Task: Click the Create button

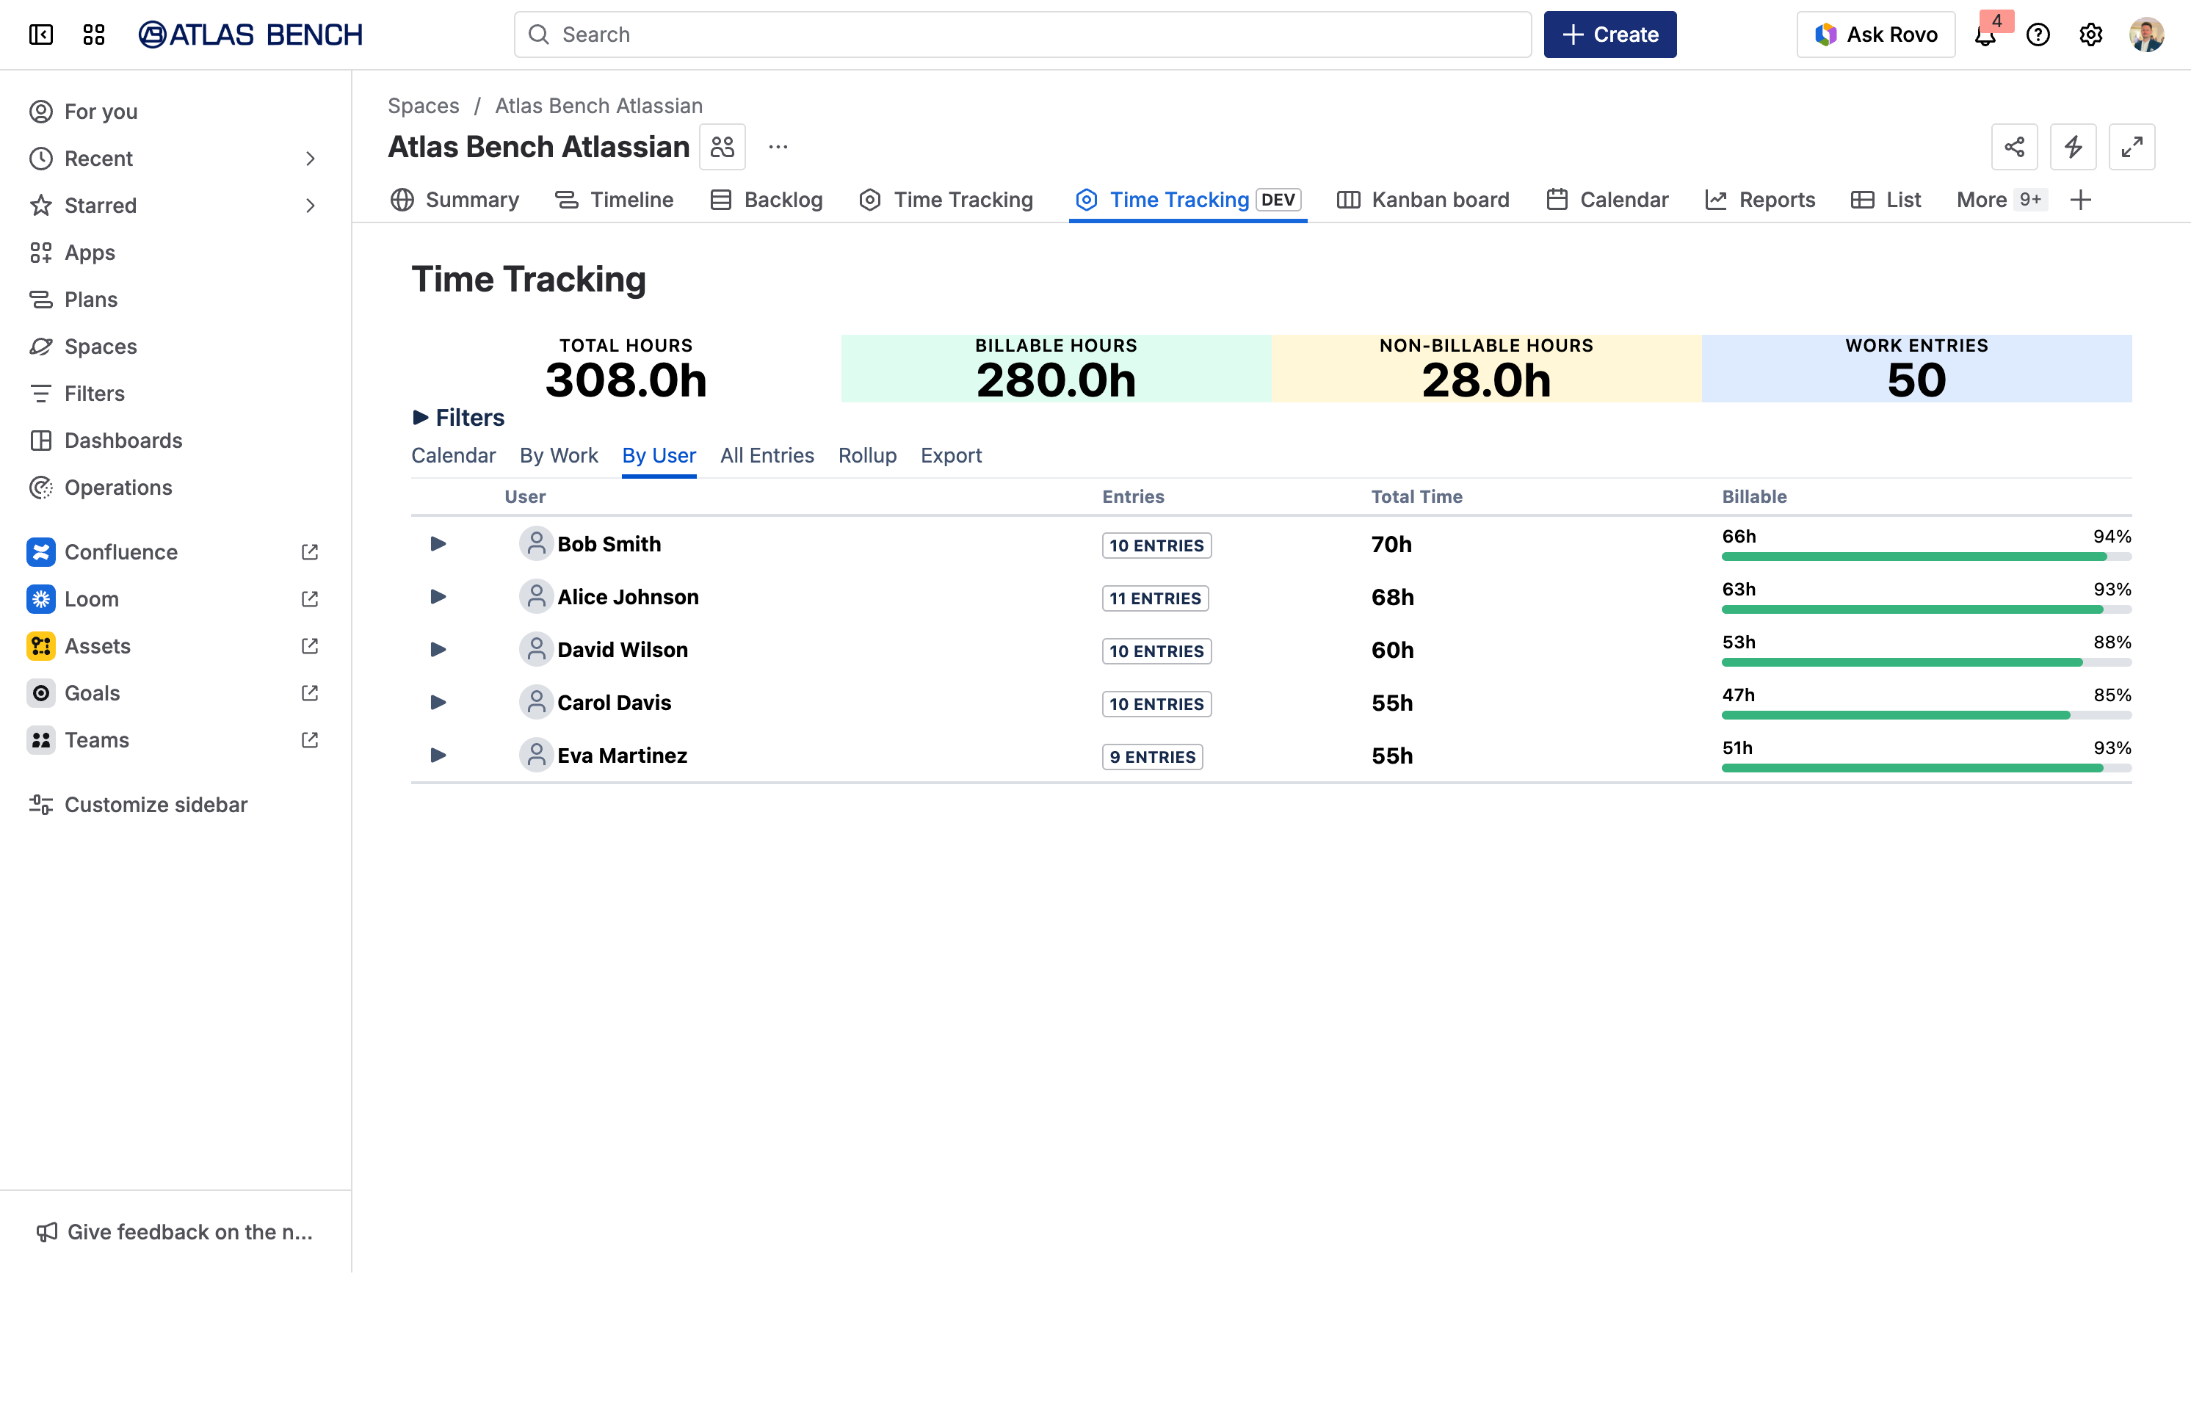Action: point(1610,35)
